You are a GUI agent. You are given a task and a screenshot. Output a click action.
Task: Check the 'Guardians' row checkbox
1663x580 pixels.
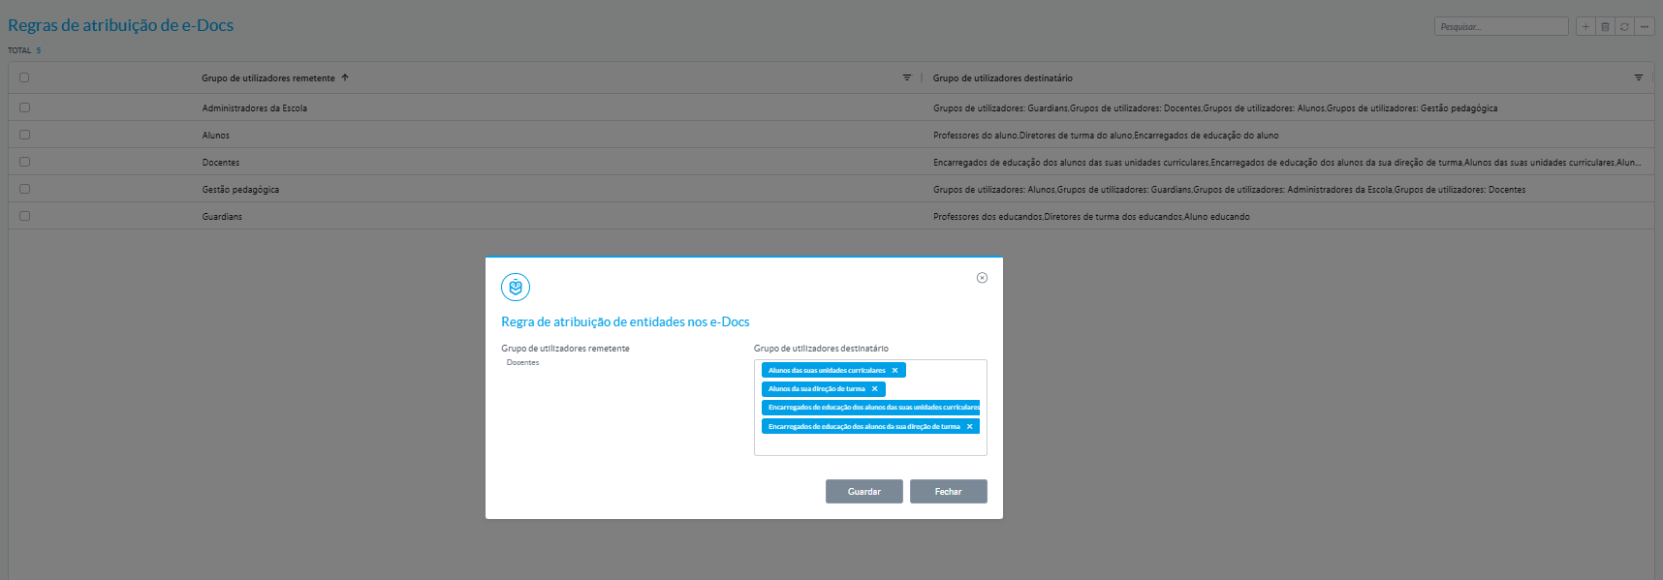click(24, 216)
